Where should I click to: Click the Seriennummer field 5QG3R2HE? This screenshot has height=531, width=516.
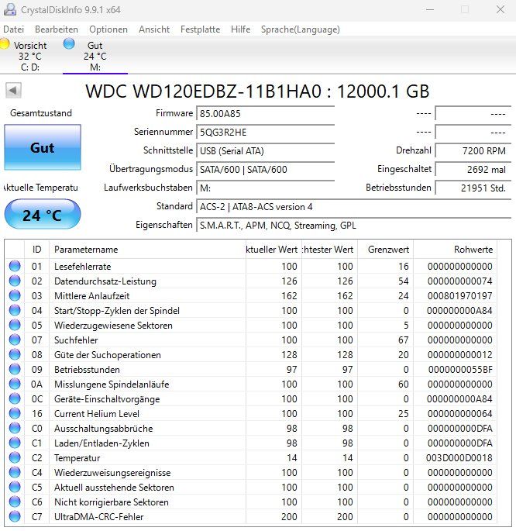coord(265,132)
